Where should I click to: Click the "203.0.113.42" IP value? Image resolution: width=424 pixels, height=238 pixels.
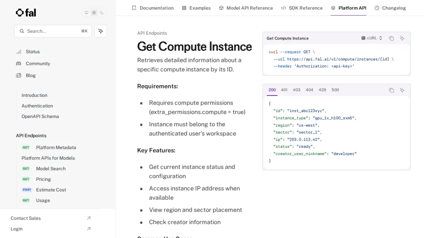(304, 140)
